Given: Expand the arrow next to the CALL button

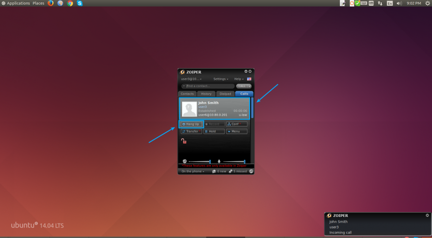Looking at the screenshot, I should pyautogui.click(x=249, y=86).
